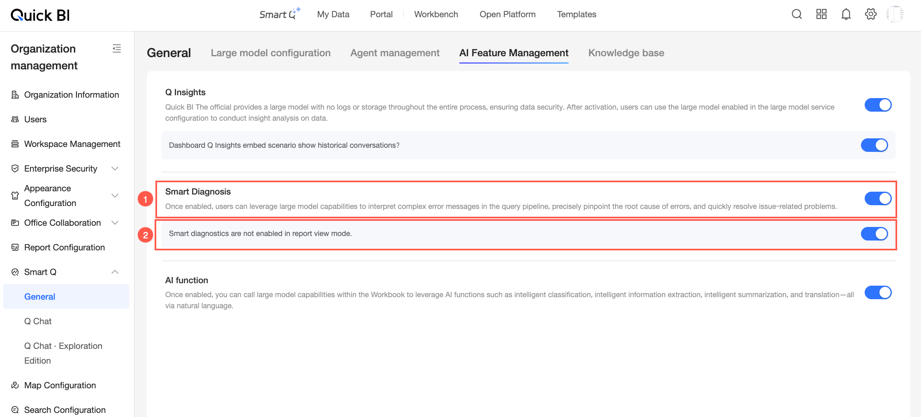This screenshot has width=921, height=417.
Task: Turn off the Smart Diagnosis switch
Action: (x=878, y=199)
